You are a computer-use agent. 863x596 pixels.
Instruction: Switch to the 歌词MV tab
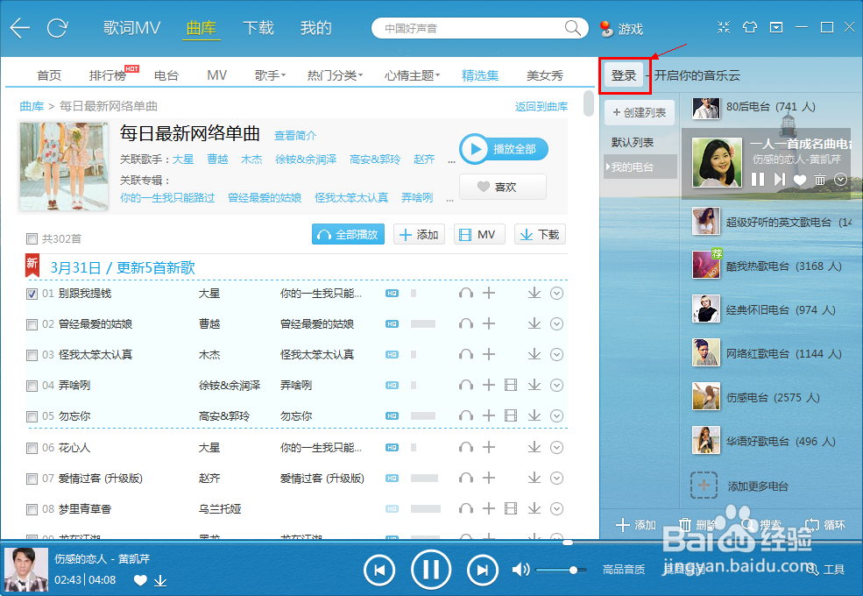pos(131,27)
